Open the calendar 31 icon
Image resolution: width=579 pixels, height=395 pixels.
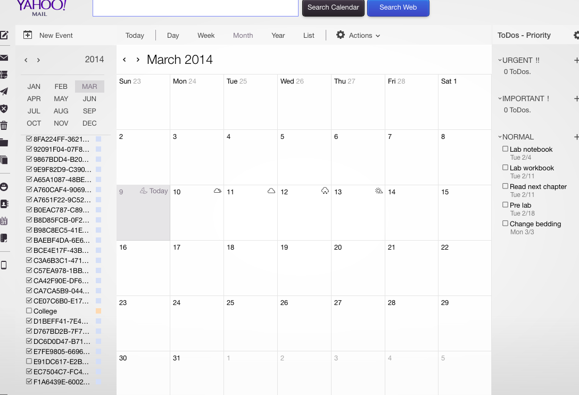4,221
